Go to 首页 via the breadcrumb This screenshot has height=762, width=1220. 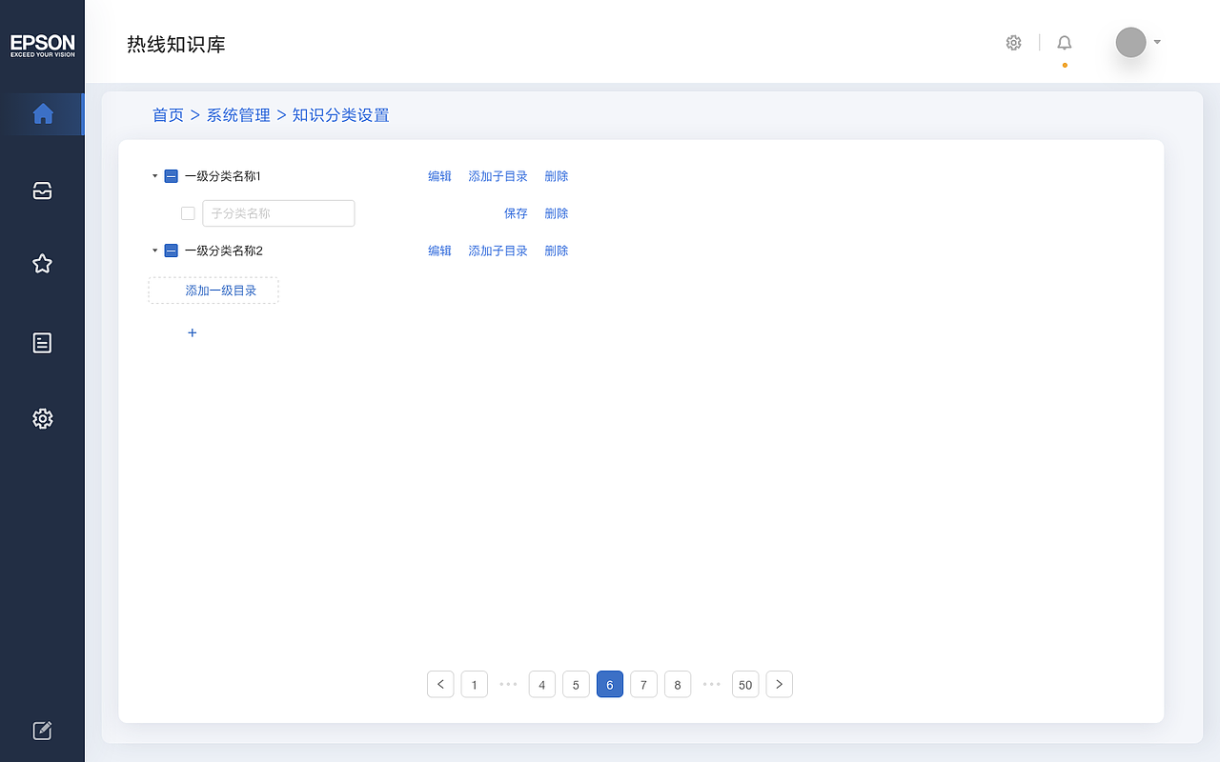[168, 114]
